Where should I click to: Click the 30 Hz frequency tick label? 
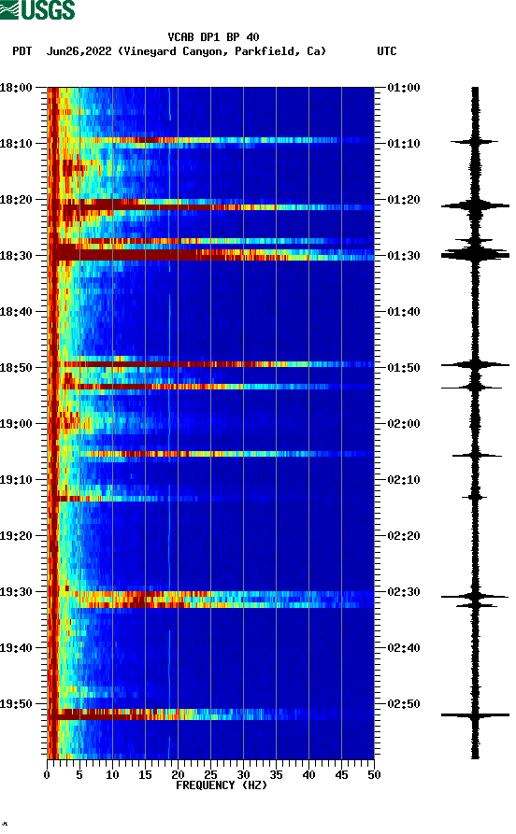tap(243, 775)
